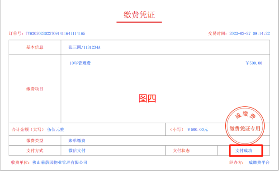This screenshot has width=279, height=171.
Task: Select the name value 张三四/1131234A
Action: 85,47
